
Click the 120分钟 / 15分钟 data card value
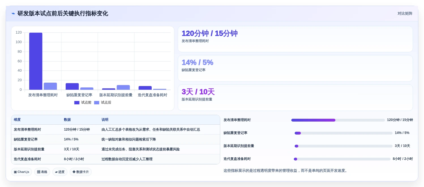pos(209,34)
